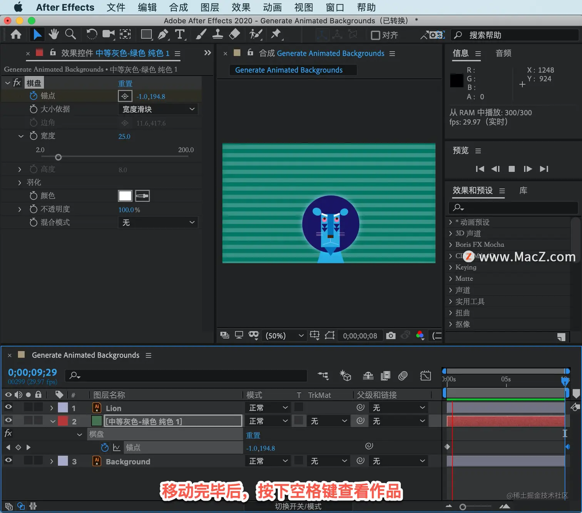The image size is (582, 513).
Task: Stop the preview playback
Action: coord(512,169)
